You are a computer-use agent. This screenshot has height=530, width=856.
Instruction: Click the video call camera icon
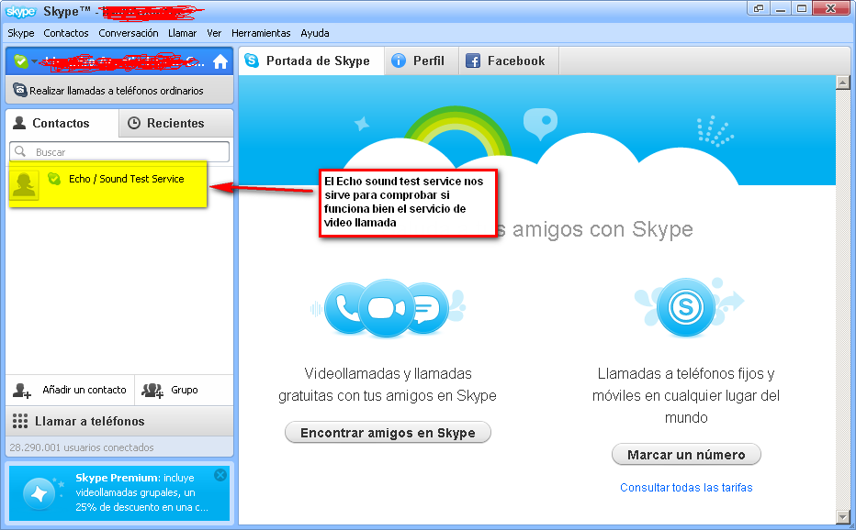387,308
